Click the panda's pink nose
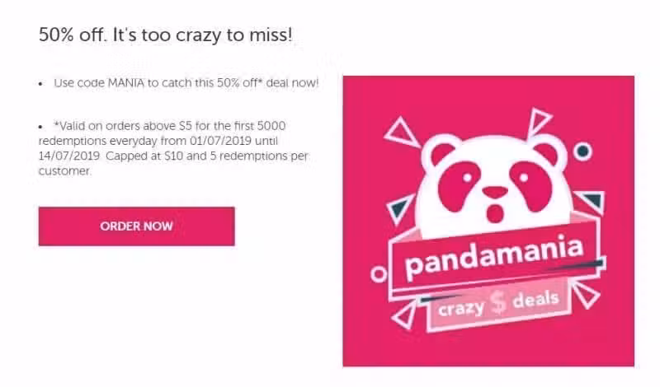 (495, 193)
